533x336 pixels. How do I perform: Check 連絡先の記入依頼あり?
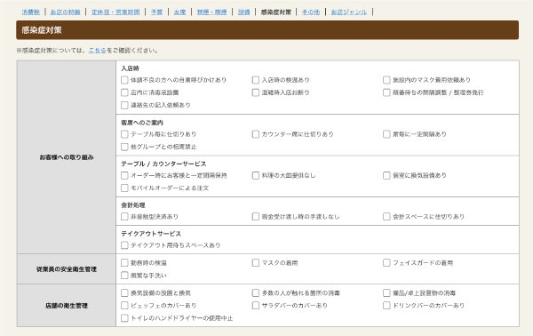pyautogui.click(x=124, y=105)
